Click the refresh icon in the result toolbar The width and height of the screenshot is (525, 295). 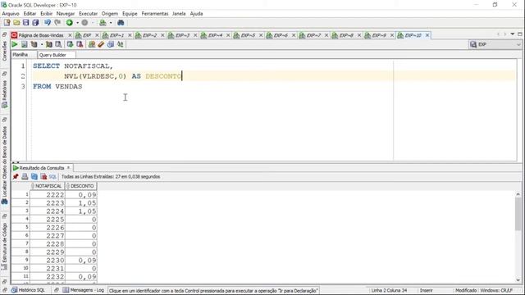pos(34,177)
